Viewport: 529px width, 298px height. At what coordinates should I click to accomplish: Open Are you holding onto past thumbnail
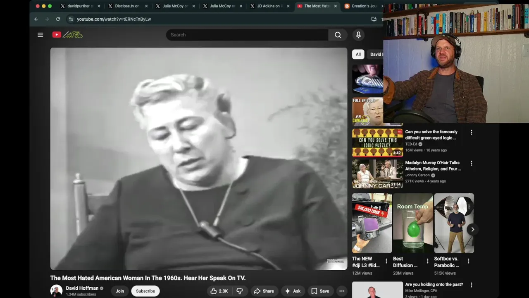click(x=377, y=290)
